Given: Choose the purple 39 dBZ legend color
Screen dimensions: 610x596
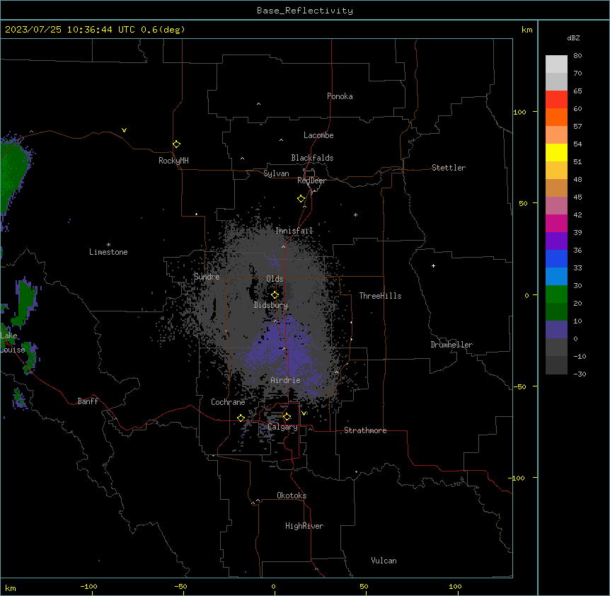Looking at the screenshot, I should click(556, 241).
